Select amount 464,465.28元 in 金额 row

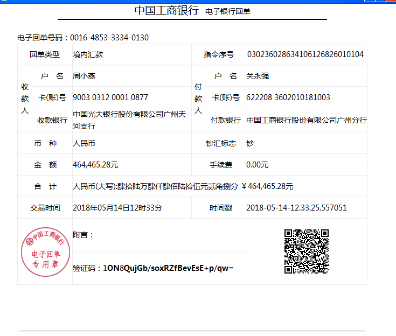click(x=95, y=165)
